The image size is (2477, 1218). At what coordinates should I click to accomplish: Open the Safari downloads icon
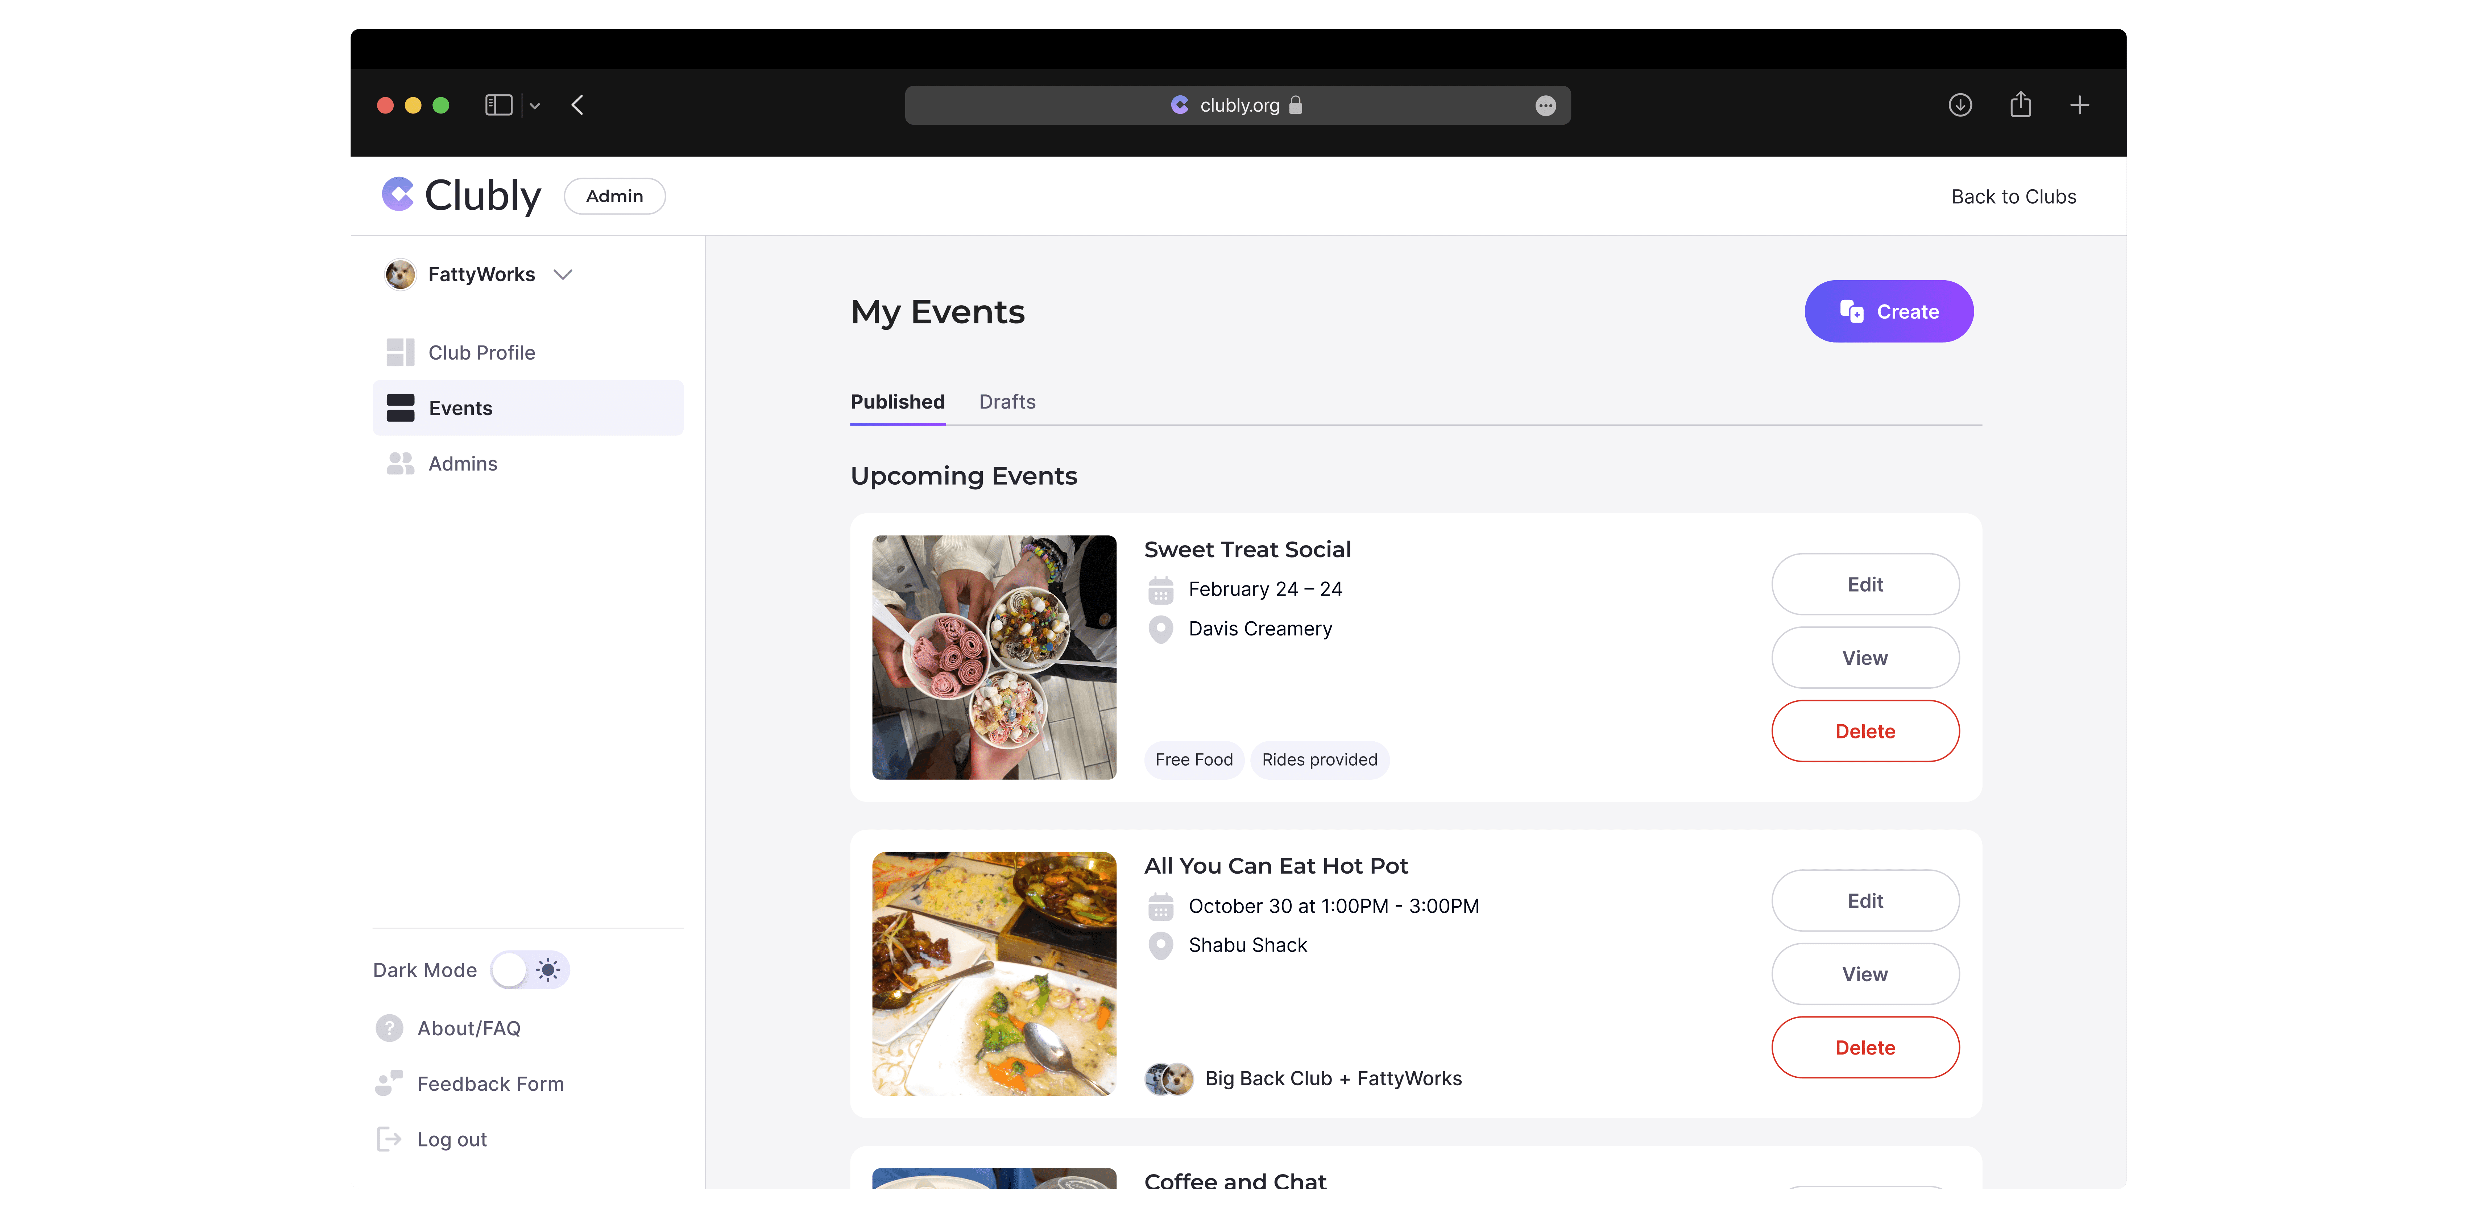click(1960, 105)
